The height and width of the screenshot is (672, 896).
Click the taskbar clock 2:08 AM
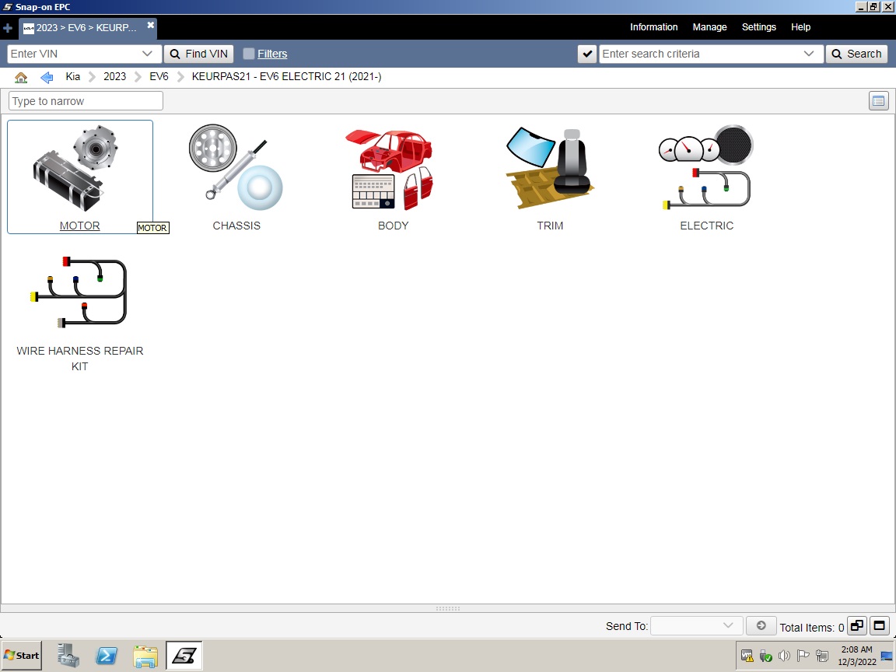856,649
